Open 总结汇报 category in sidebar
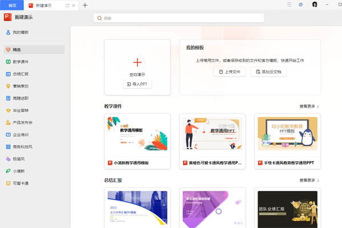Viewport: 342px width, 228px height. (21, 74)
